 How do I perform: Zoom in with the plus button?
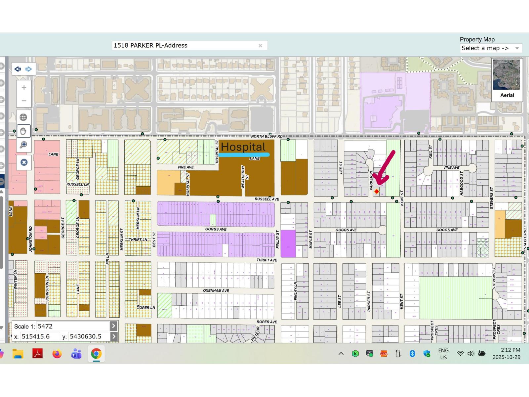coord(24,88)
